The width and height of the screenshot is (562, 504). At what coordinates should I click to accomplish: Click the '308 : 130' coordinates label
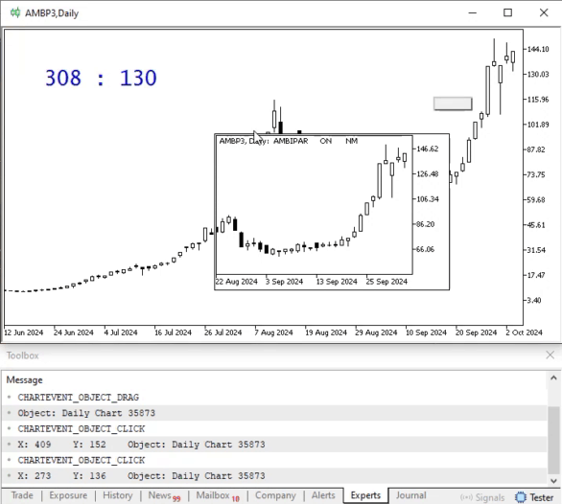101,78
